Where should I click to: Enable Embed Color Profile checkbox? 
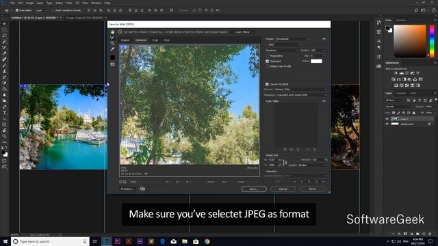(267, 66)
